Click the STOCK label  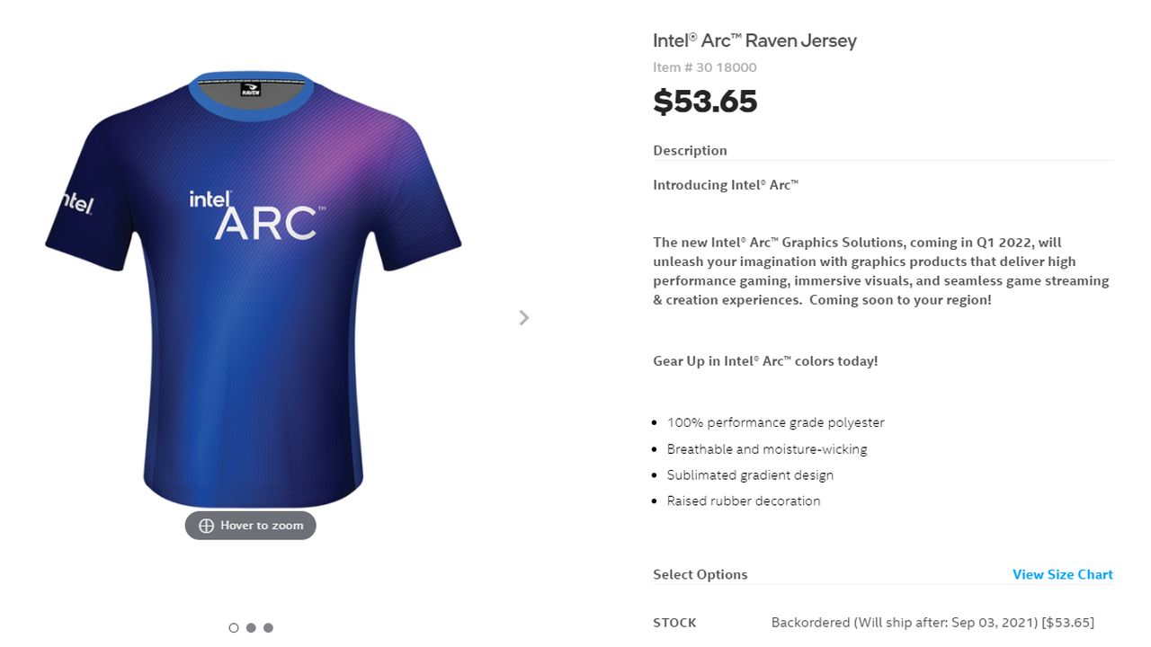[674, 623]
